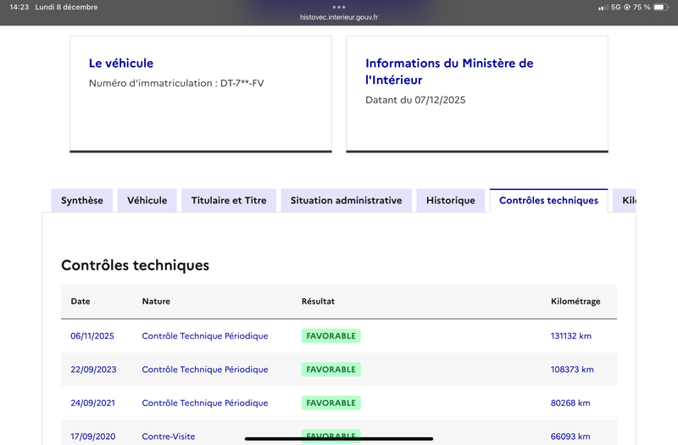The image size is (678, 445).
Task: Tap the histovec.interieur.gouv.fr address bar
Action: 339,17
